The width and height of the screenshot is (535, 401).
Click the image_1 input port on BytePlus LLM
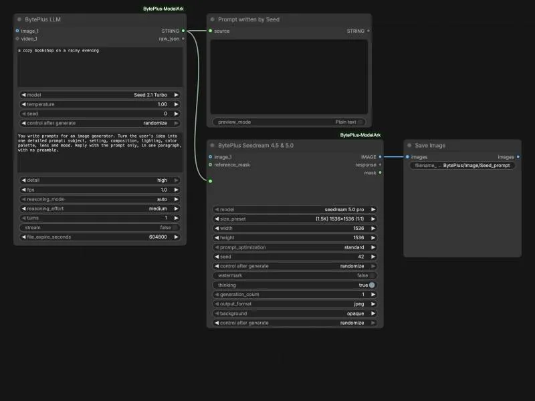(x=17, y=31)
